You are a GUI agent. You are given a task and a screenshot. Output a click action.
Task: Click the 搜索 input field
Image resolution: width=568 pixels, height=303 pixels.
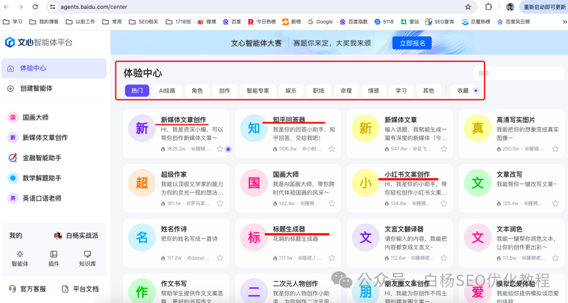click(519, 73)
